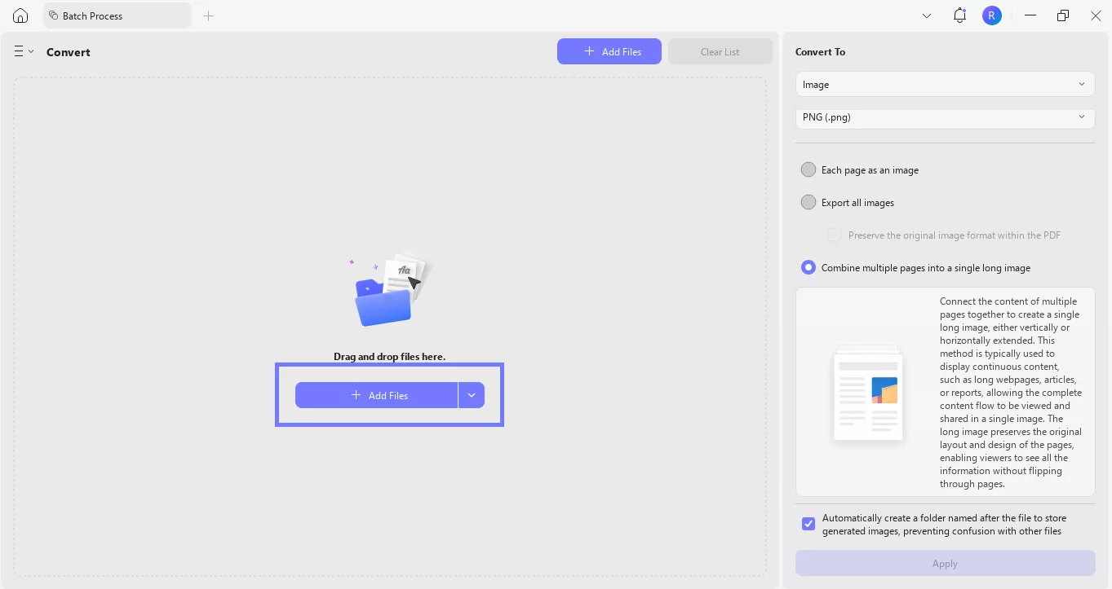Open the tab list chevron in title bar
The width and height of the screenshot is (1112, 589).
point(927,15)
